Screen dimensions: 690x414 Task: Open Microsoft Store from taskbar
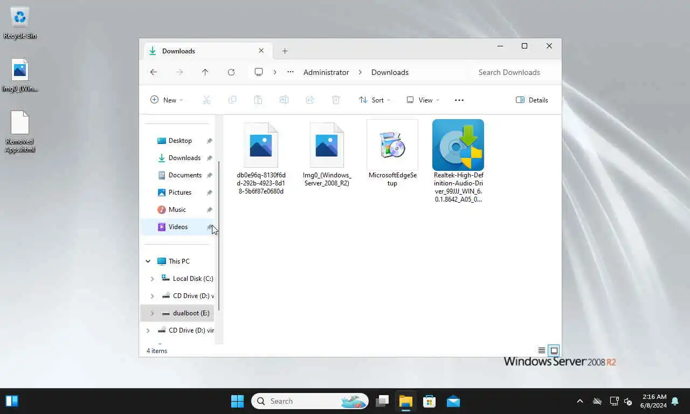(x=430, y=401)
